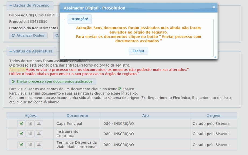Open Capa Principal document view icon
248x155 pixels.
(x=30, y=124)
